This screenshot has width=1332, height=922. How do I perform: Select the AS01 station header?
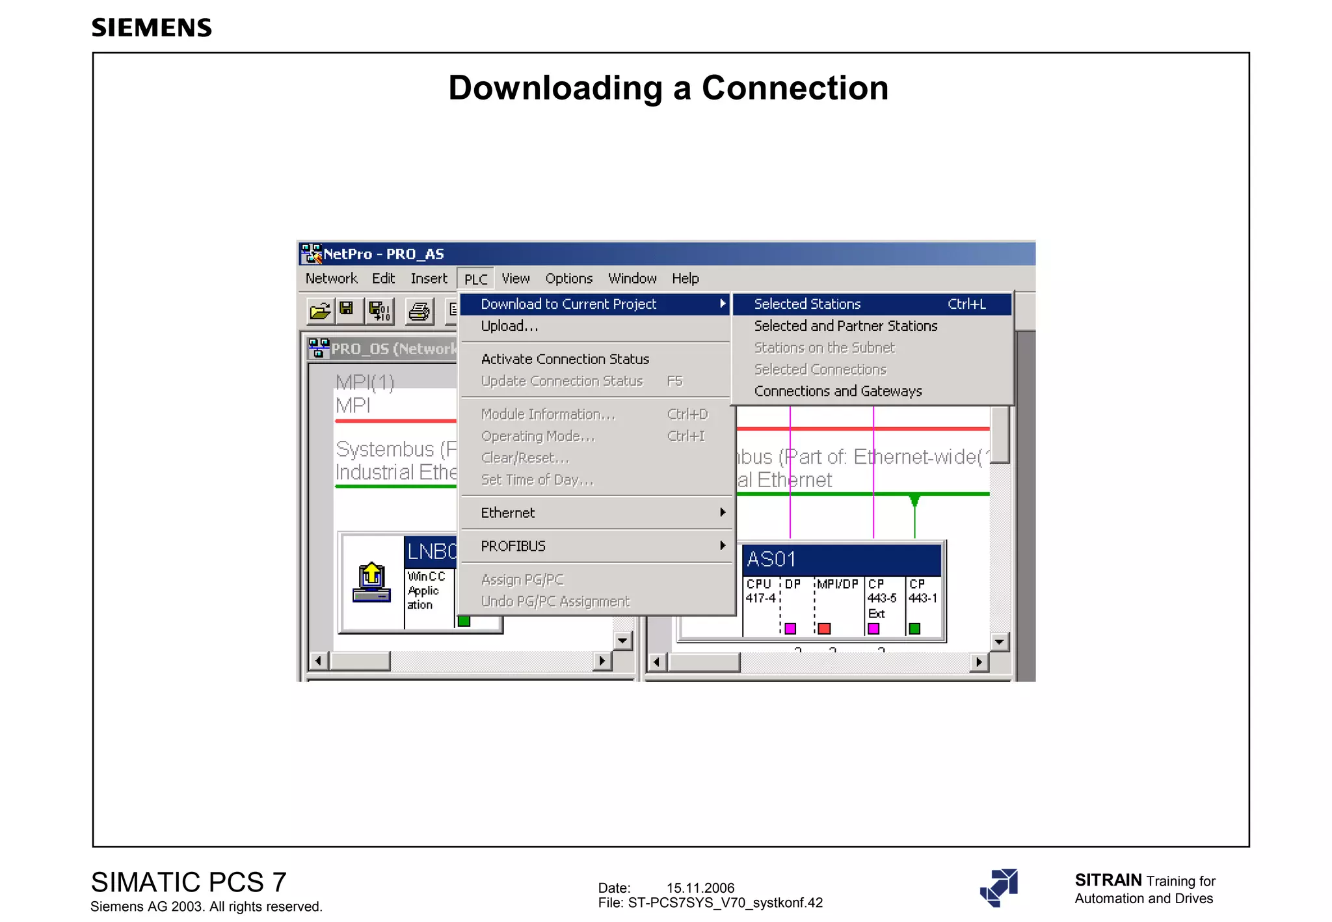[x=841, y=560]
